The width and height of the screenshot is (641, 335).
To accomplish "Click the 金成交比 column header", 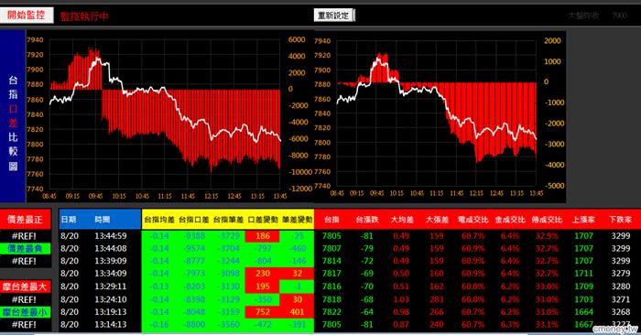I will click(510, 220).
